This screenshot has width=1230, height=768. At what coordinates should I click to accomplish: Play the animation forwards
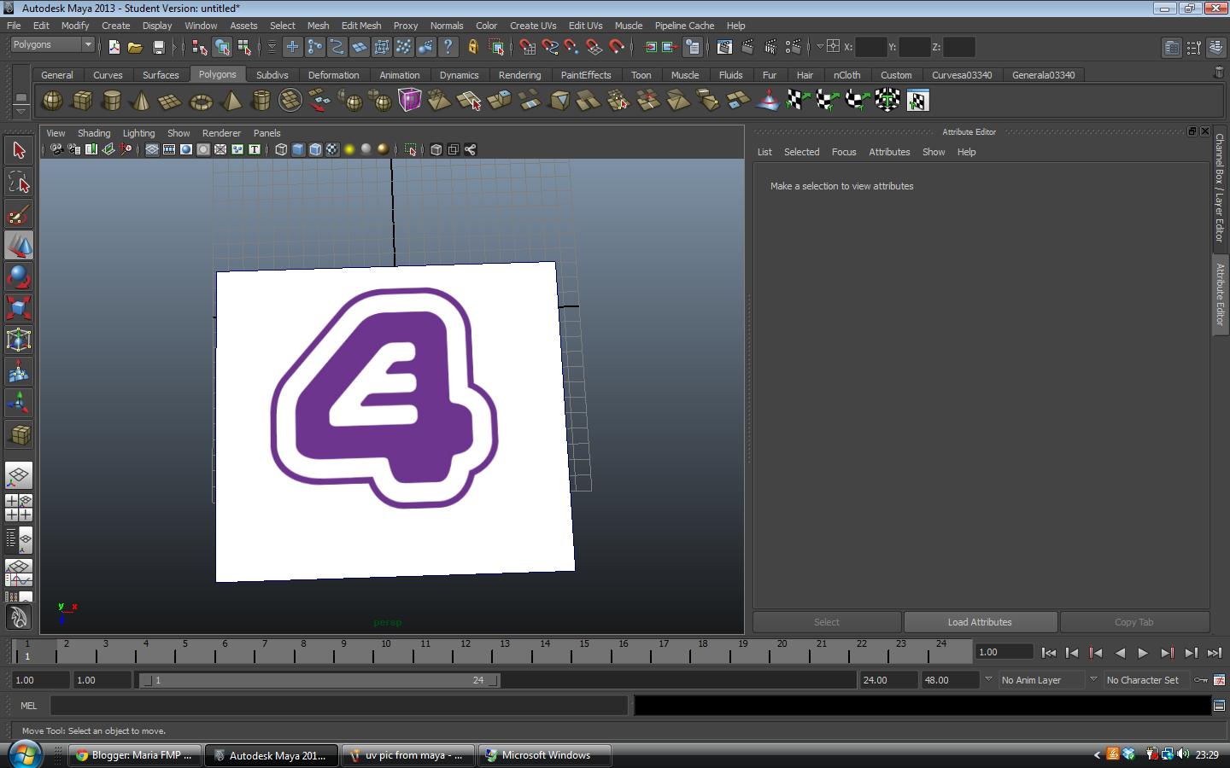(x=1143, y=653)
